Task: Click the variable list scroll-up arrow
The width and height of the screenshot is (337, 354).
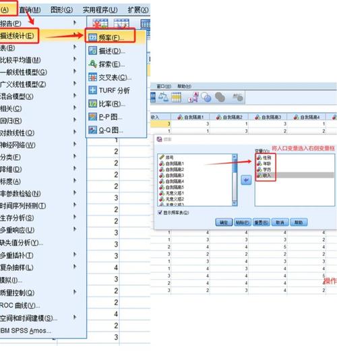Action: coord(235,157)
